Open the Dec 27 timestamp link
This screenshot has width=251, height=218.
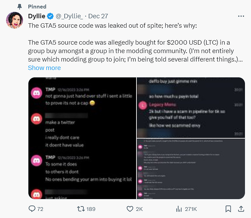pos(98,16)
